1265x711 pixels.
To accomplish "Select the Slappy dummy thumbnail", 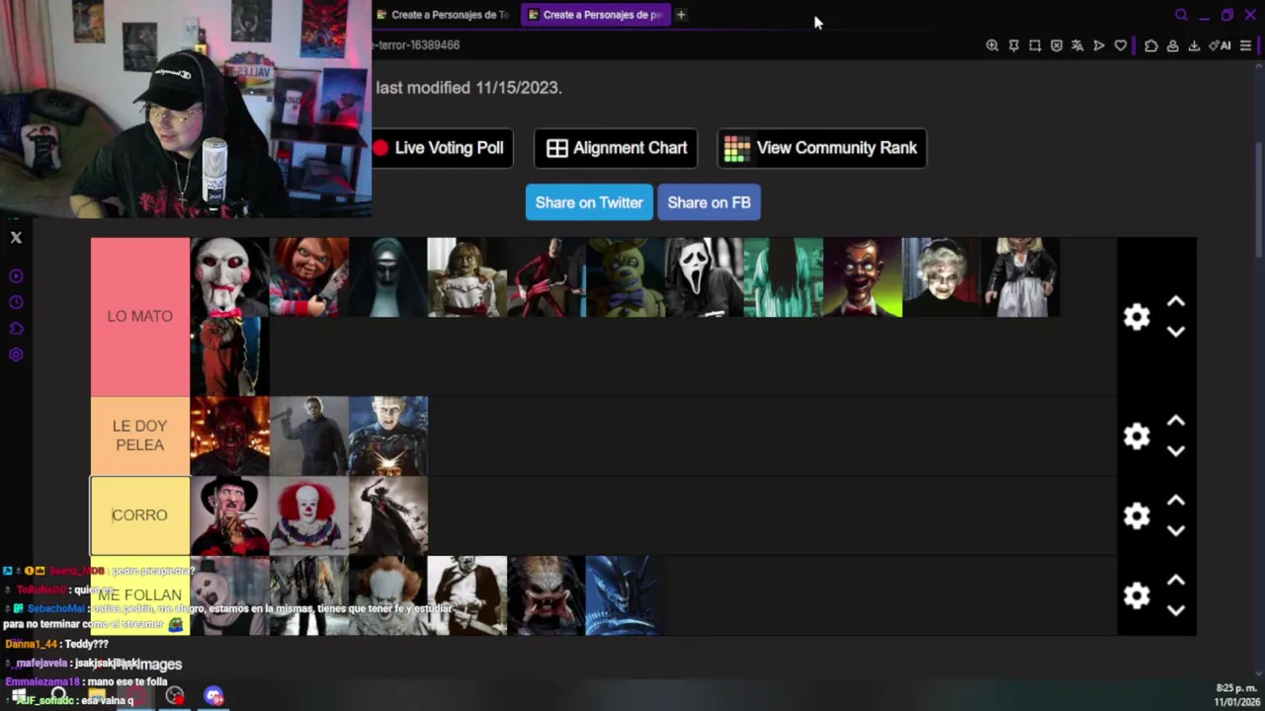I will [862, 277].
